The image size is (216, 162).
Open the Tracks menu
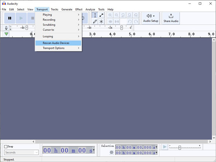pos(55,9)
